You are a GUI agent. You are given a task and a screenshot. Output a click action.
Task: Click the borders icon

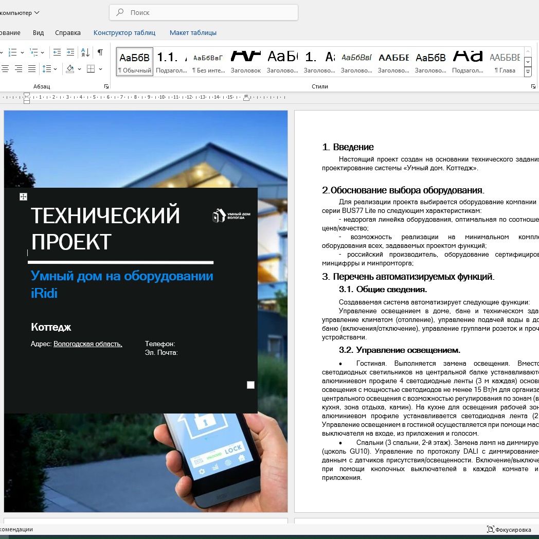point(91,69)
